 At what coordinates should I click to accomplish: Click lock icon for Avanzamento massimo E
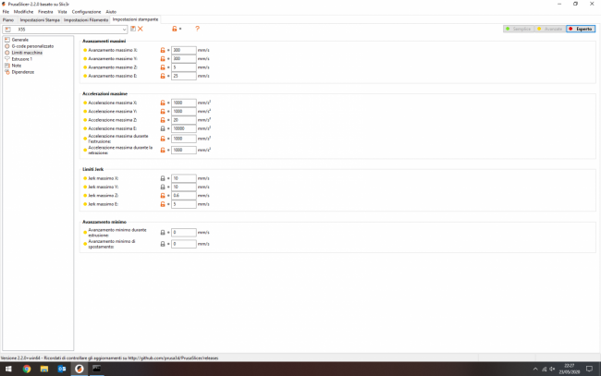click(163, 76)
